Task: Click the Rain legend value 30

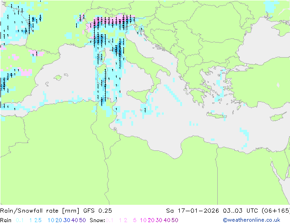Action: click(x=67, y=220)
